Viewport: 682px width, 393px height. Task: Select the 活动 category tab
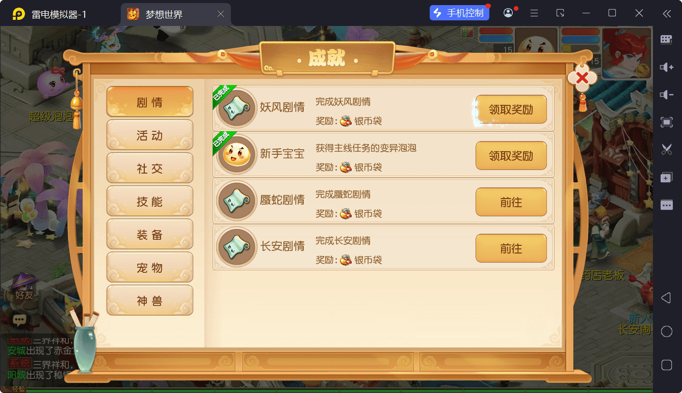(x=150, y=135)
